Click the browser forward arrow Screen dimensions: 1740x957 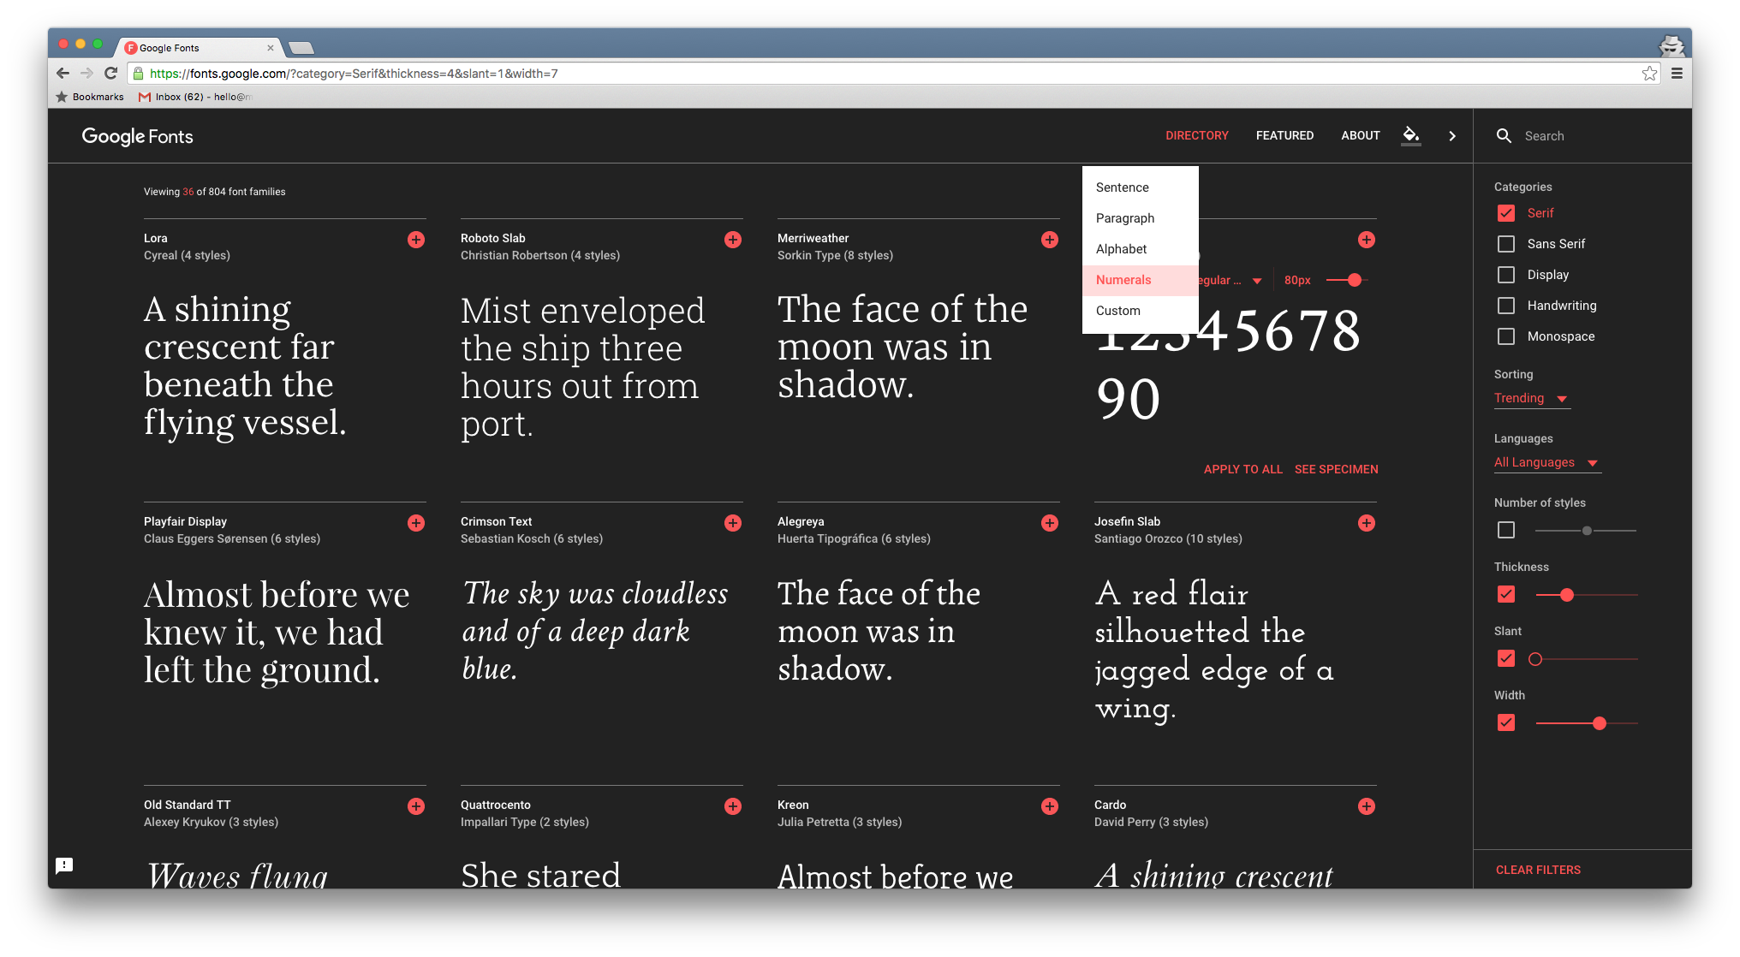click(86, 74)
